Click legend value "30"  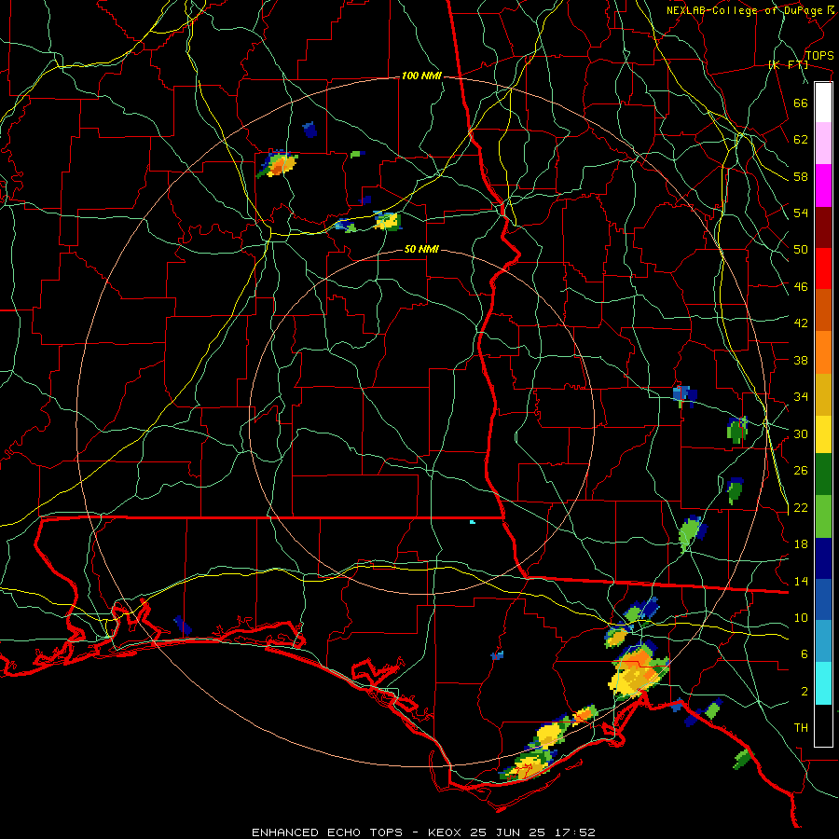[801, 433]
